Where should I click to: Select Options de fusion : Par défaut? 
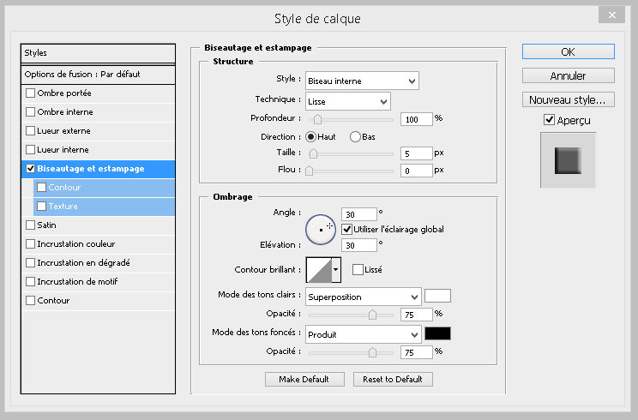98,75
